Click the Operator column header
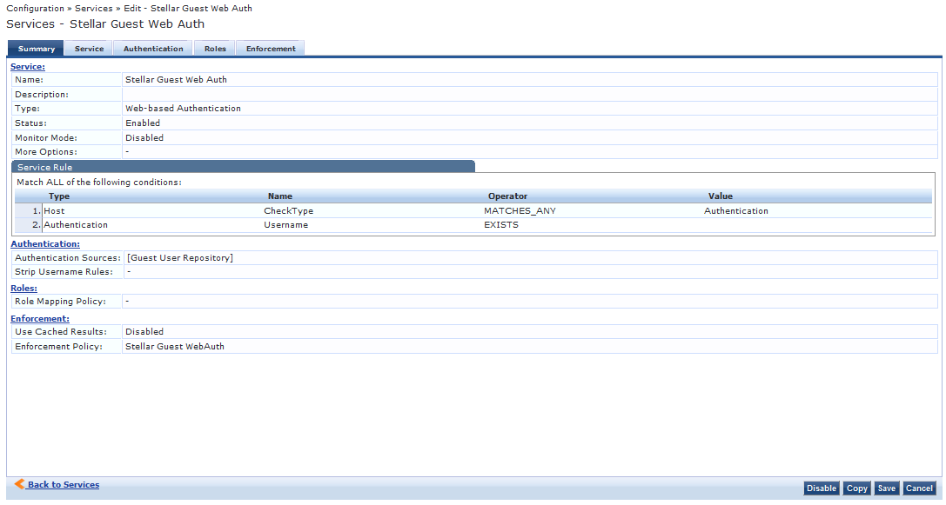The height and width of the screenshot is (505, 946). (507, 196)
